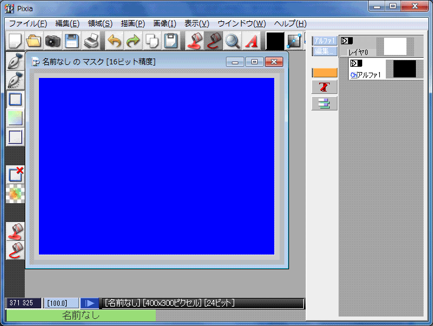Open the 描画(P) menu

133,24
